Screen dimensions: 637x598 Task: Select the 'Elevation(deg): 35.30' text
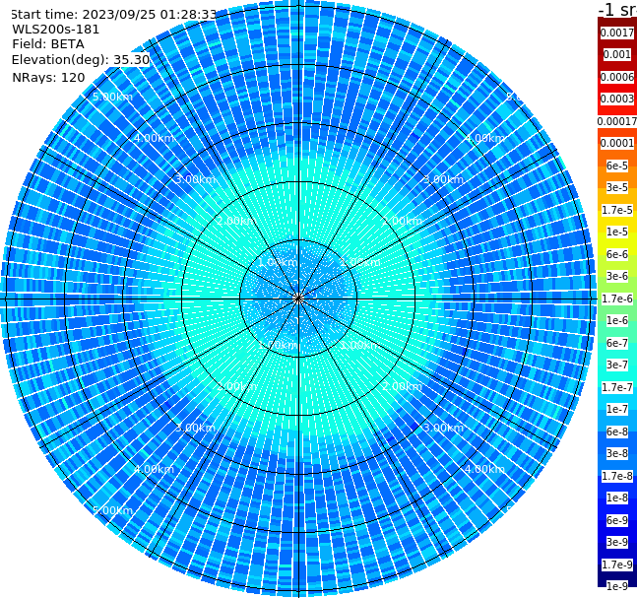point(81,60)
